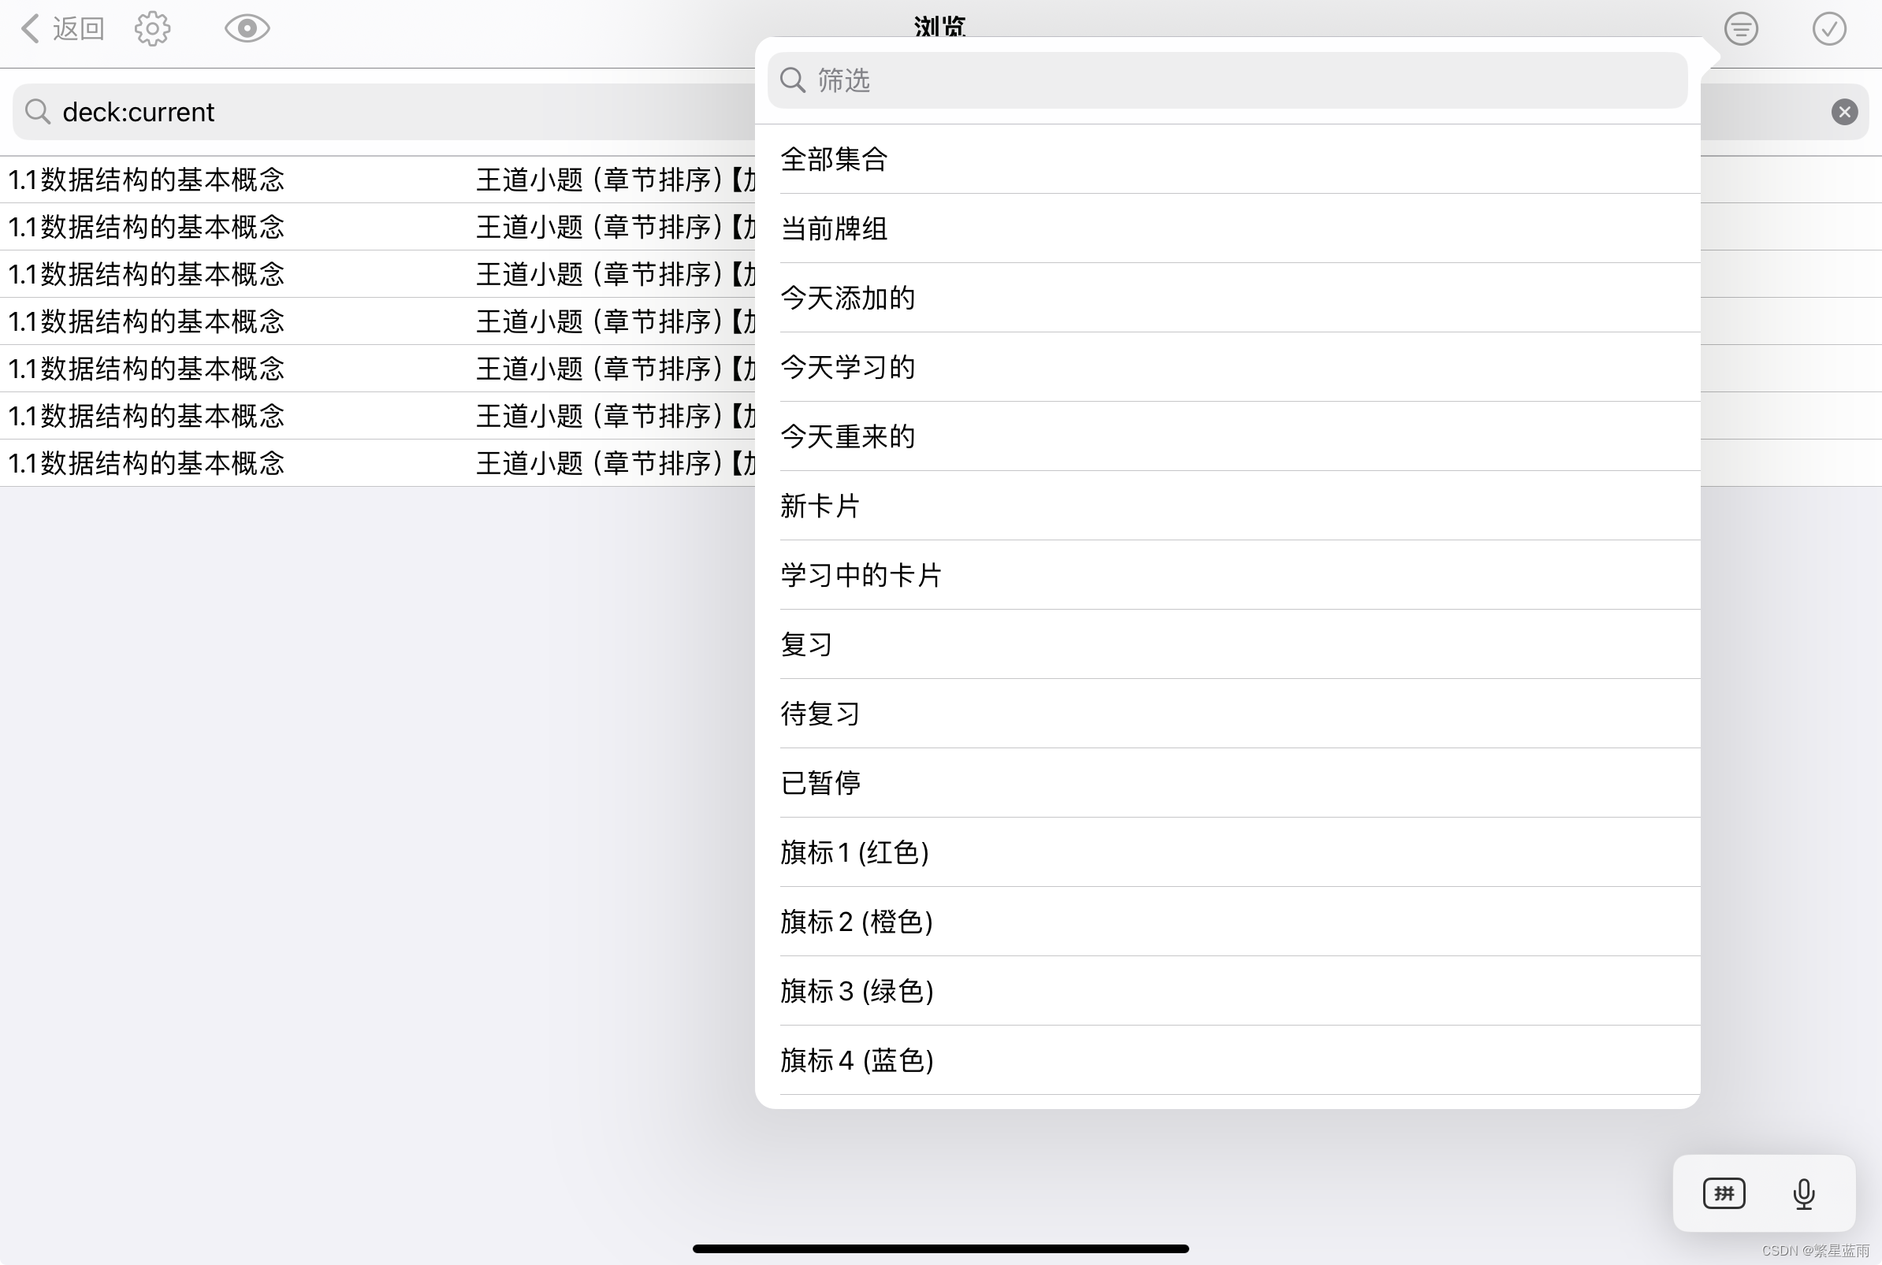The image size is (1882, 1265).
Task: Select 已暂停 filter entry
Action: (x=820, y=783)
